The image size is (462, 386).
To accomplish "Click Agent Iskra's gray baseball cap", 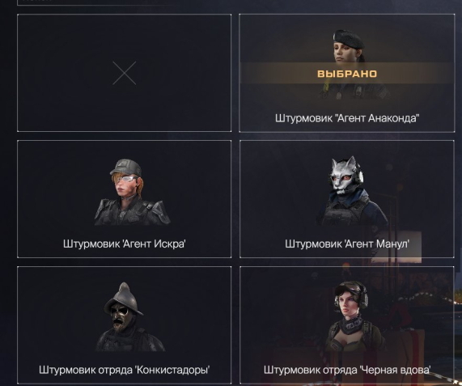I will point(125,168).
